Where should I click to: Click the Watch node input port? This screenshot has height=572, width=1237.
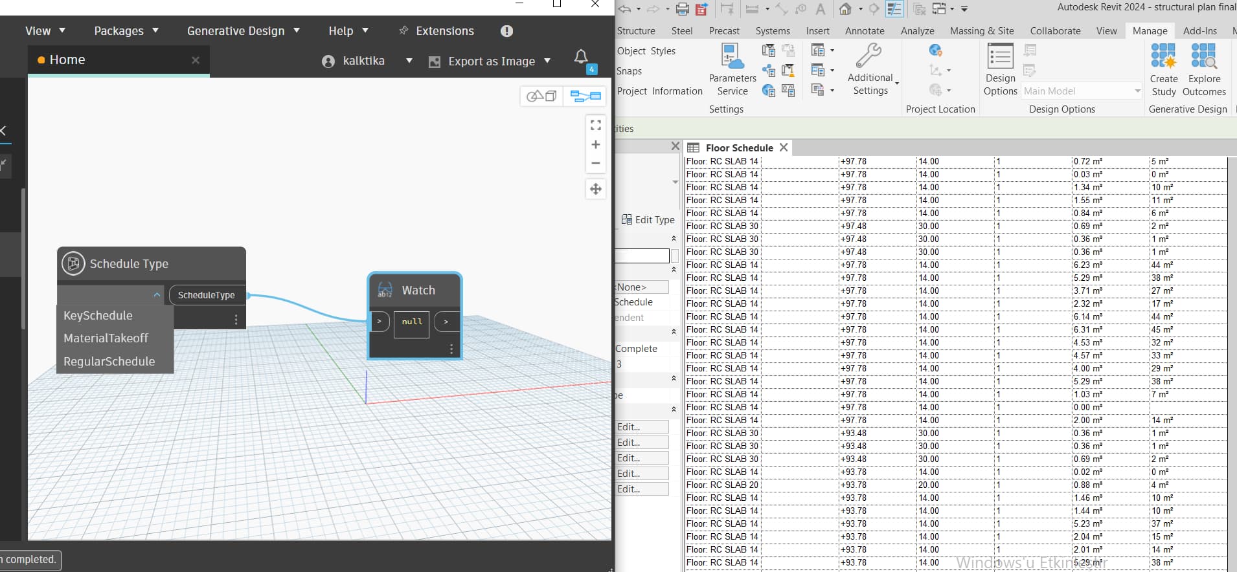(x=380, y=322)
